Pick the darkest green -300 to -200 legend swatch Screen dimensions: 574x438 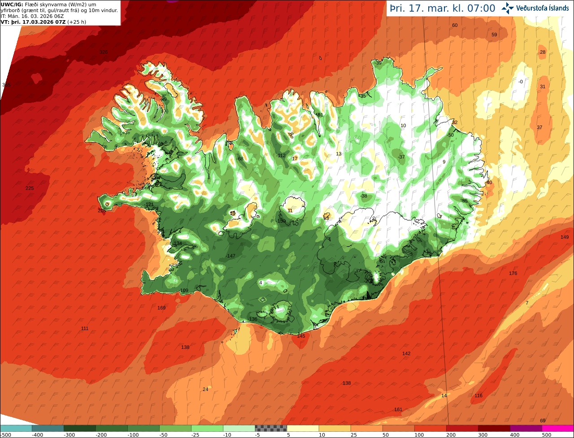80,428
